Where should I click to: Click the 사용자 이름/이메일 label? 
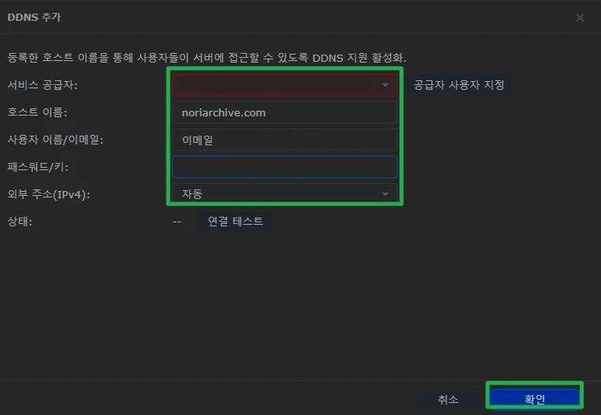(x=56, y=140)
